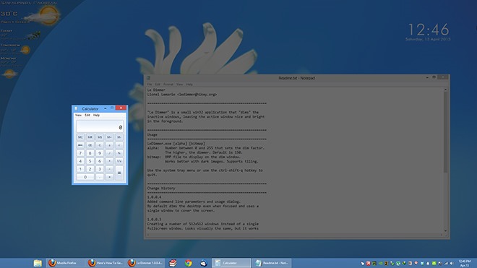The height and width of the screenshot is (268, 477).
Task: Click the MR memory recall button
Action: click(x=90, y=137)
